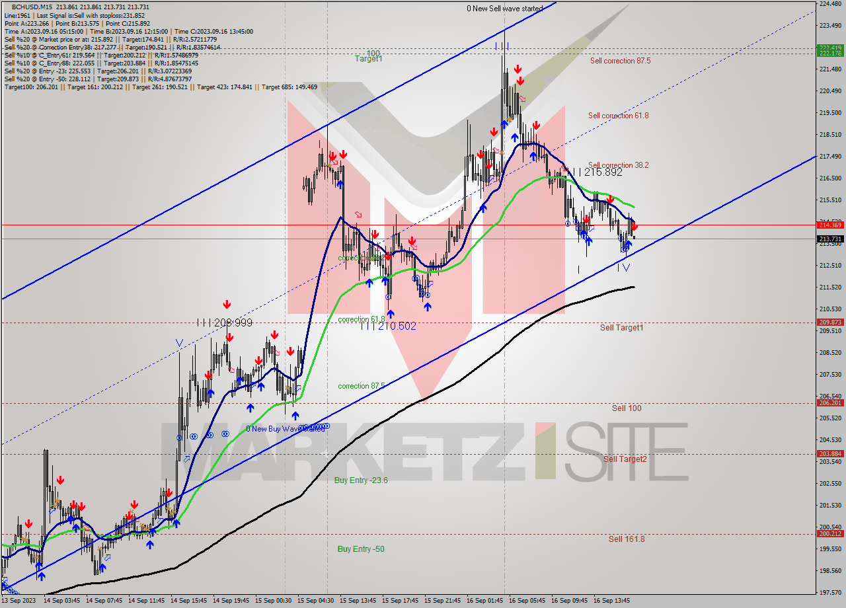Image resolution: width=846 pixels, height=608 pixels.
Task: Click the '14 Sep 15:45' time label
Action: (189, 601)
